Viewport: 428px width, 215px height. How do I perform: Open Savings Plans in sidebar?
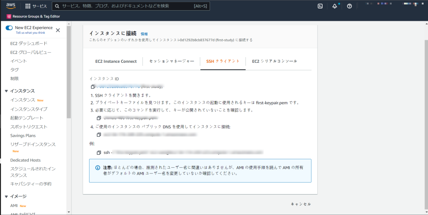23,136
